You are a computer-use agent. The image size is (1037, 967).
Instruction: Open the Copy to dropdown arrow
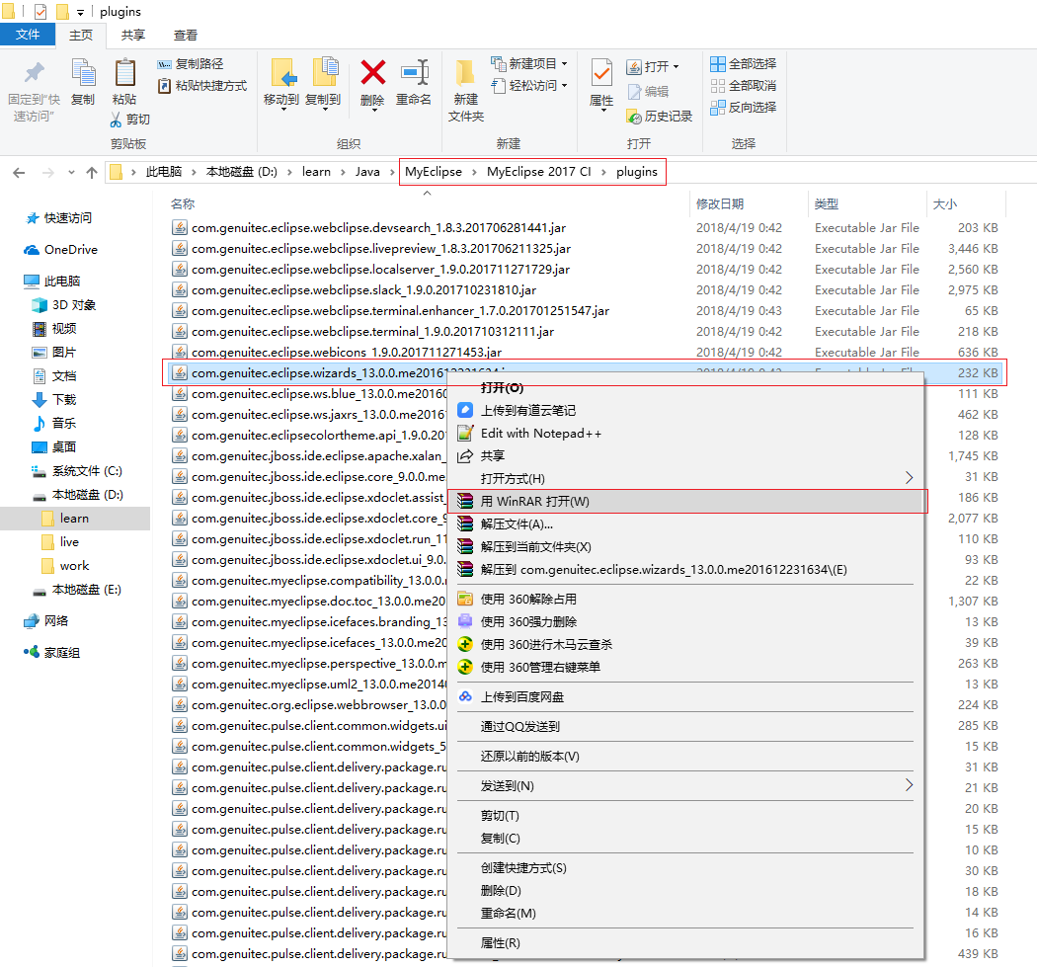(324, 110)
